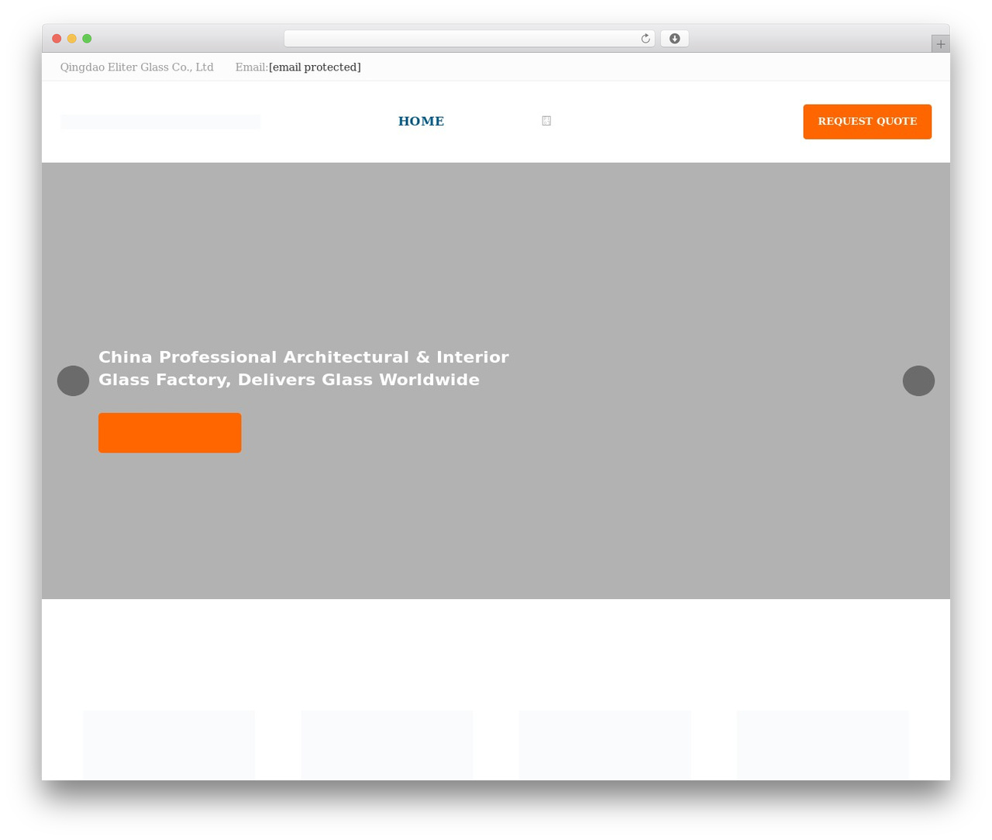Viewport: 992px width, 840px height.
Task: Click the China Professional Architectural headline
Action: coord(304,368)
